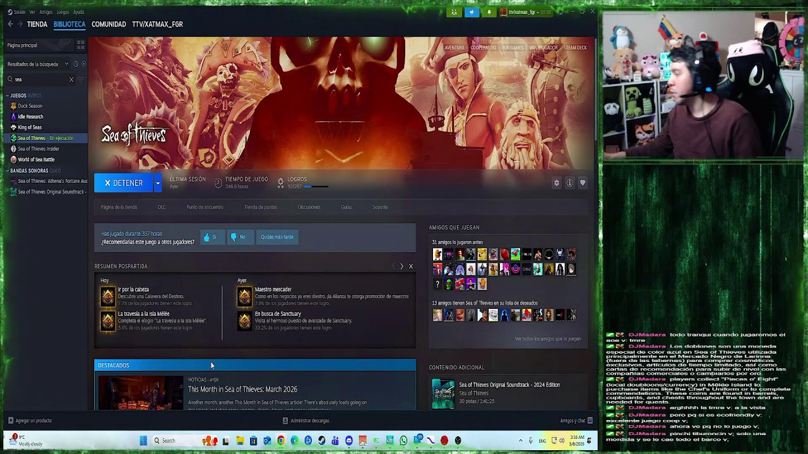Open the Juegos menu

pyautogui.click(x=63, y=12)
